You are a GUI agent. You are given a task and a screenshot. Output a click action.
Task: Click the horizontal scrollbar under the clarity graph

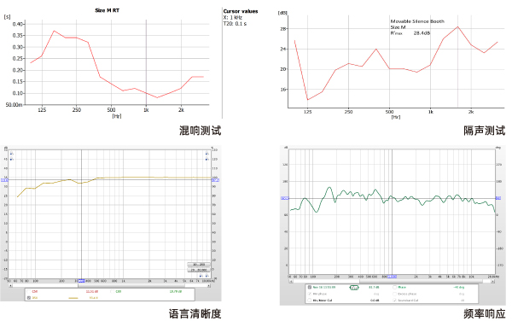tap(109, 285)
